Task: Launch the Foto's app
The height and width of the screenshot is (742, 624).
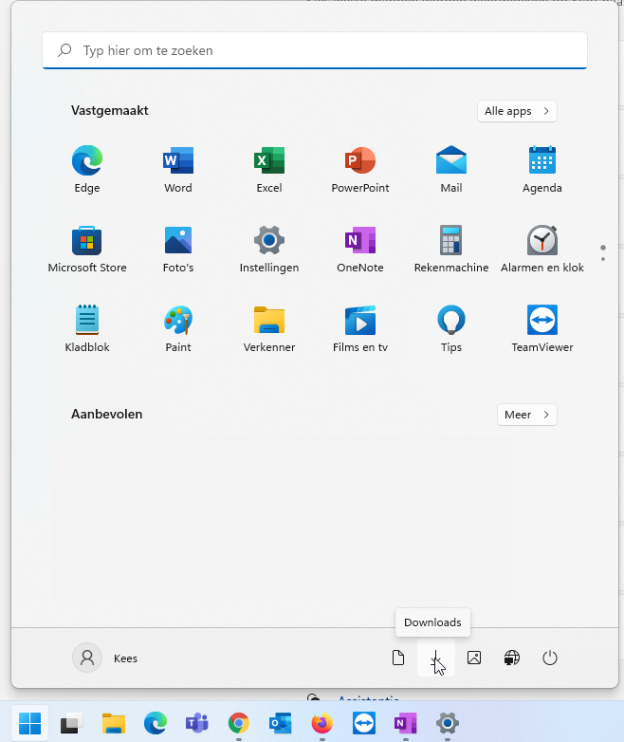Action: pyautogui.click(x=178, y=249)
